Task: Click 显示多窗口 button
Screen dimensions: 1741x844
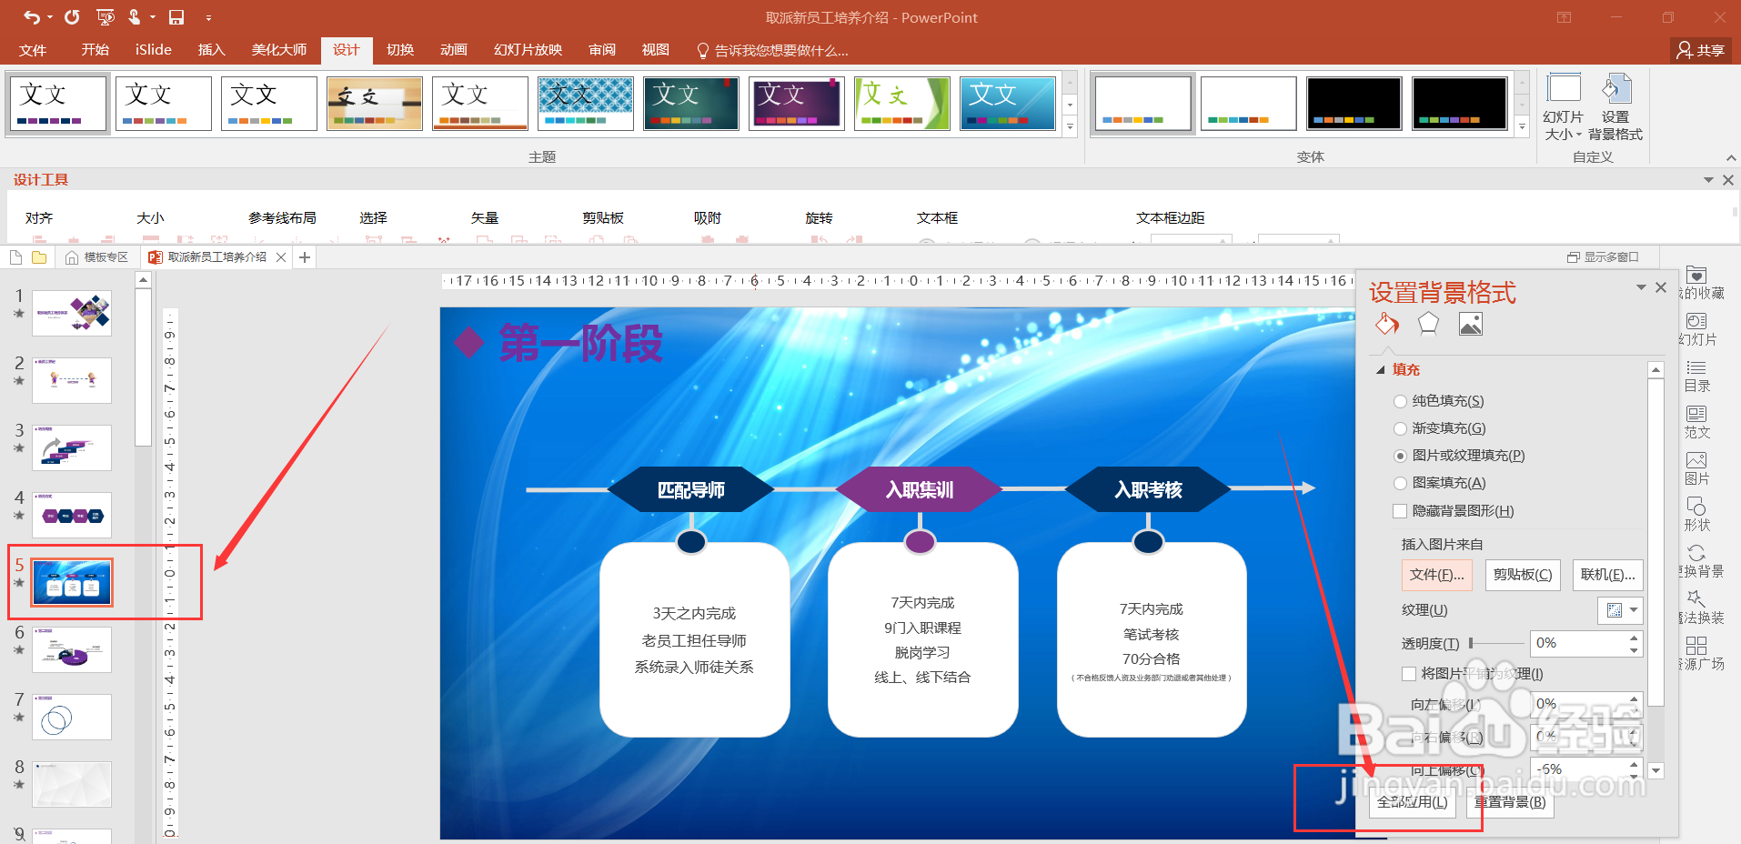Action: 1603,257
